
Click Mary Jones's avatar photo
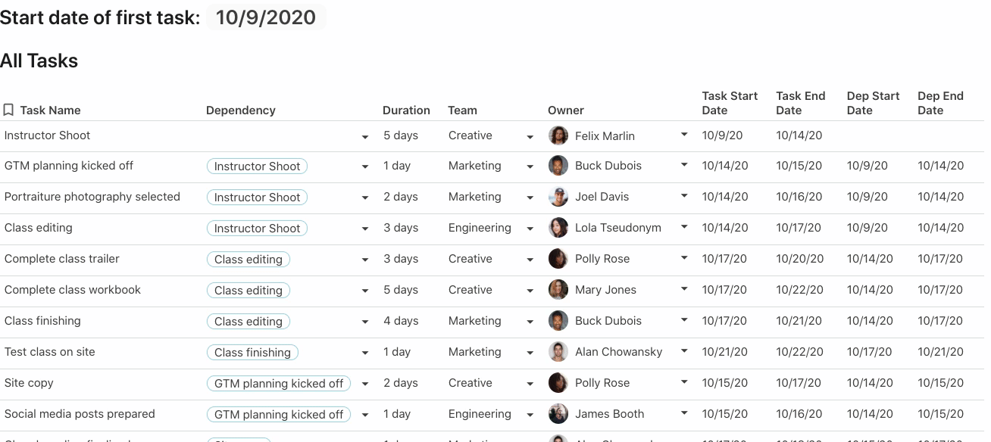coord(558,290)
